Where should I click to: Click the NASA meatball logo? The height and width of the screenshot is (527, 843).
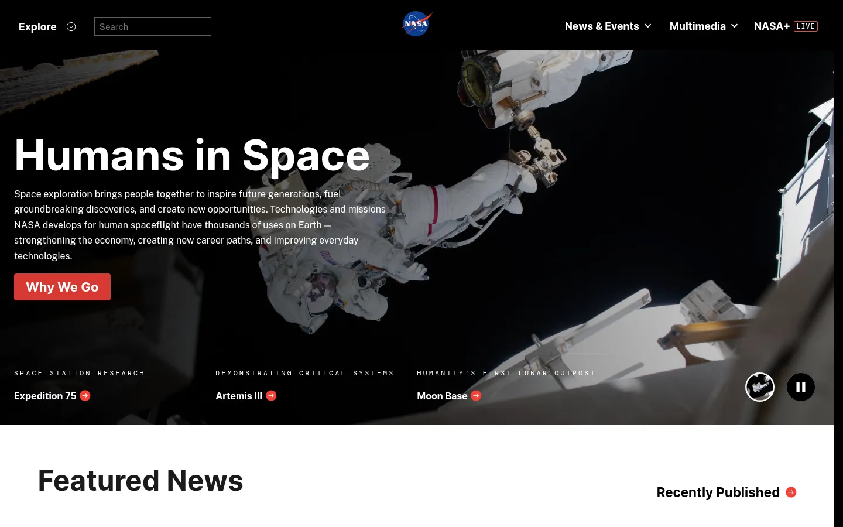417,24
